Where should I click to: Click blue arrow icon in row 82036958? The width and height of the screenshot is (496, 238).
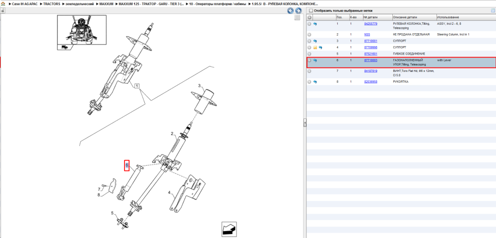pyautogui.click(x=315, y=82)
